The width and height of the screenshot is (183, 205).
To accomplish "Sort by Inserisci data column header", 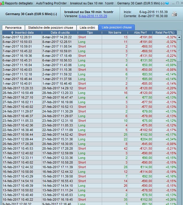I will click(22, 32).
